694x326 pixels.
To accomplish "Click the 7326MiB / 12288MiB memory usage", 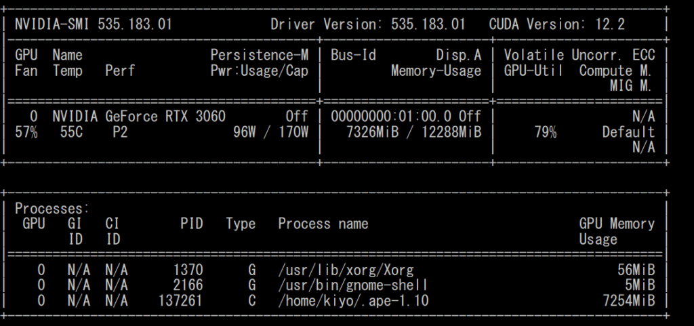I will coord(413,132).
